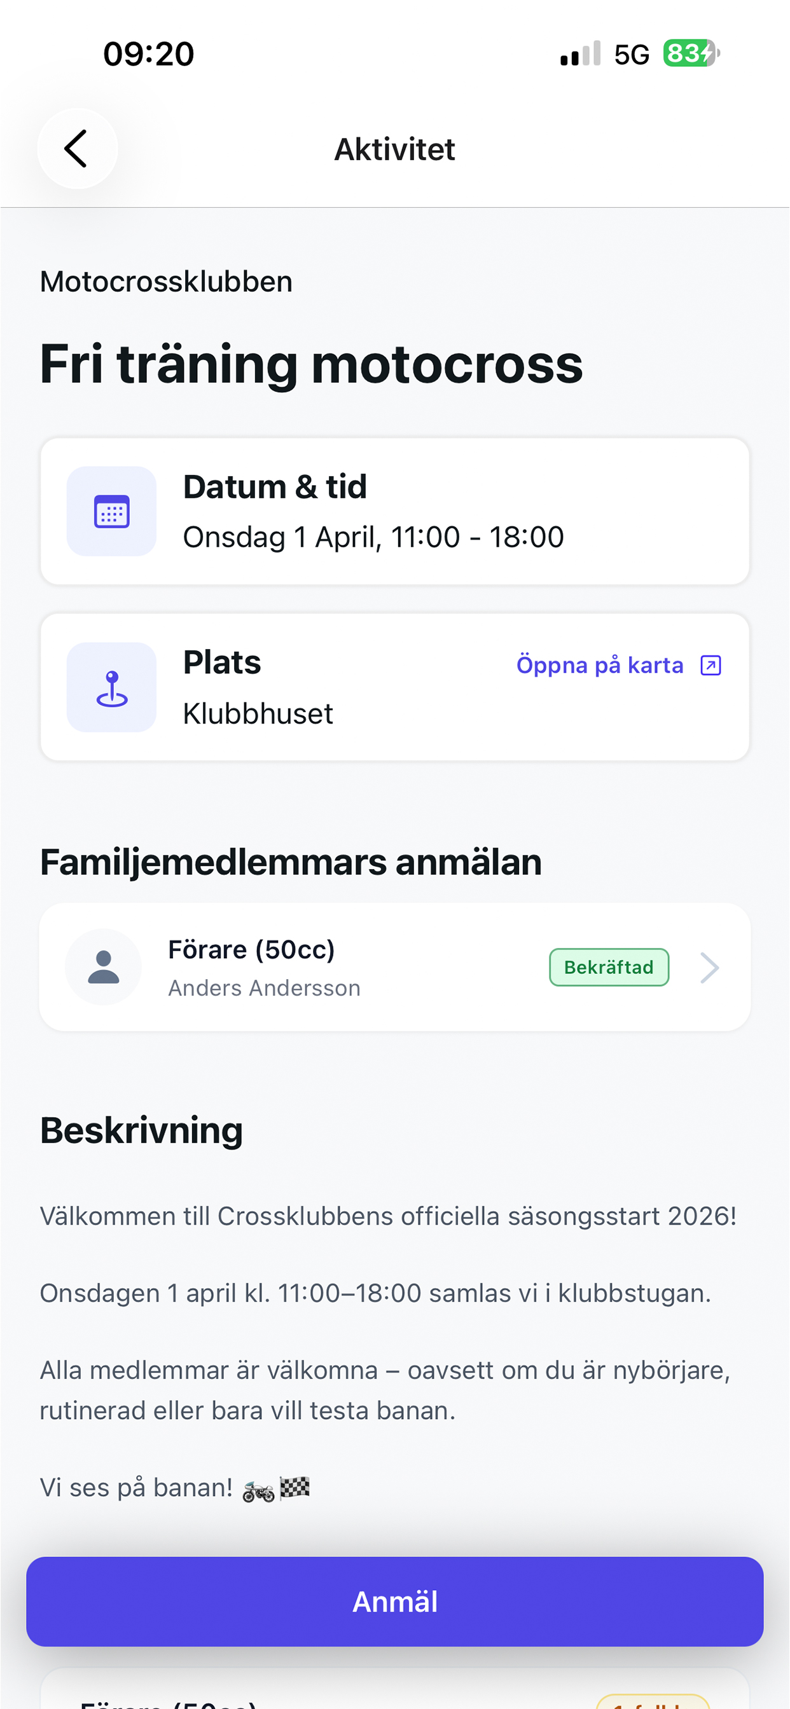Screen dimensions: 790x1709
Task: Tap the Beskrivning section heading
Action: (141, 1130)
